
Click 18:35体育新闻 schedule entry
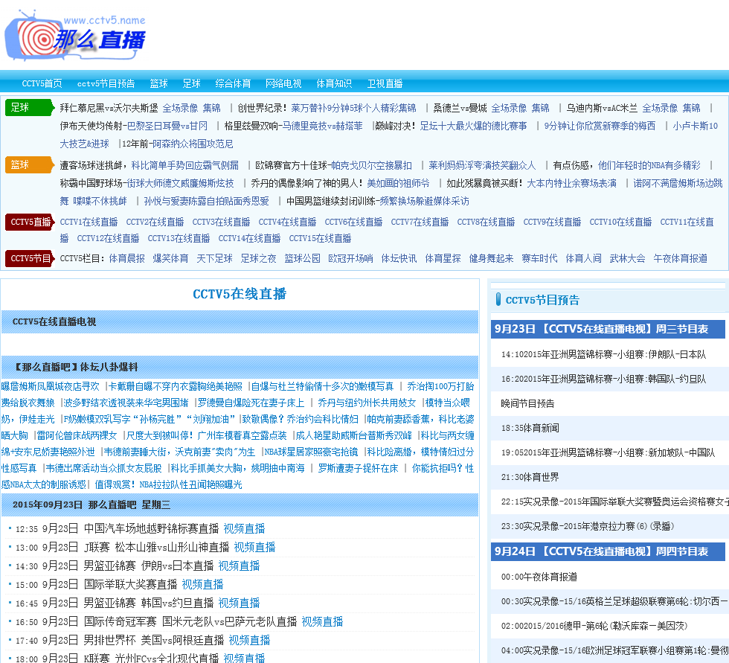[x=530, y=428]
